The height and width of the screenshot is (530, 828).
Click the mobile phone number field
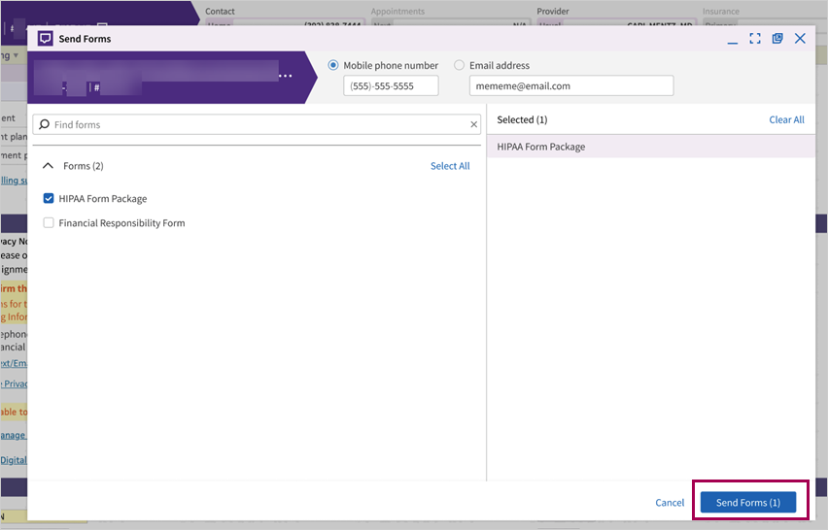391,86
